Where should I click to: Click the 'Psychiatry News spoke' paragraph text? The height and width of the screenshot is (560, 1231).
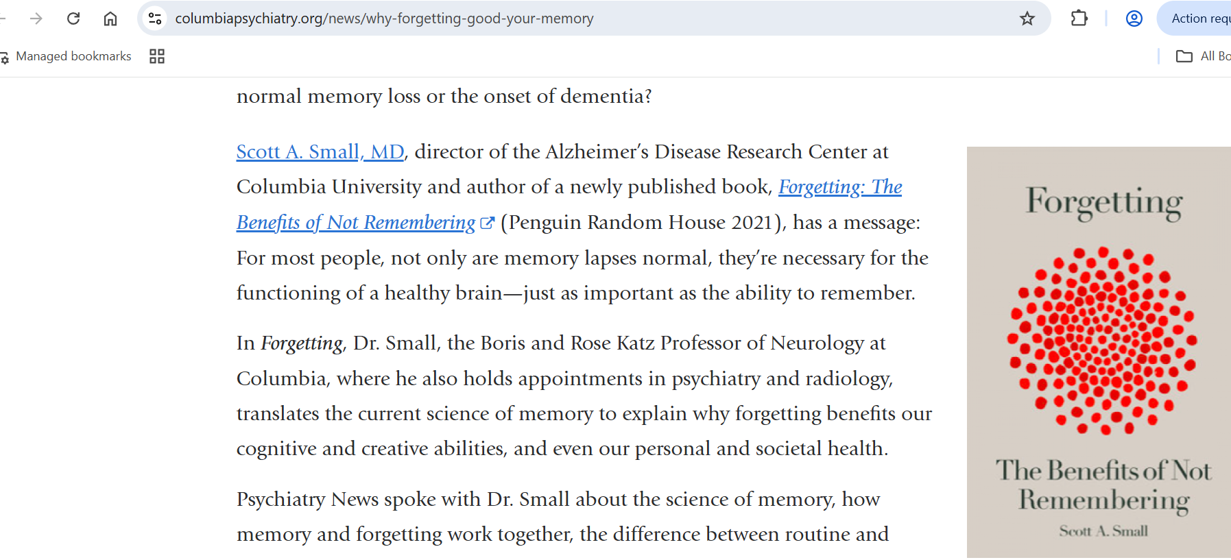click(x=558, y=499)
